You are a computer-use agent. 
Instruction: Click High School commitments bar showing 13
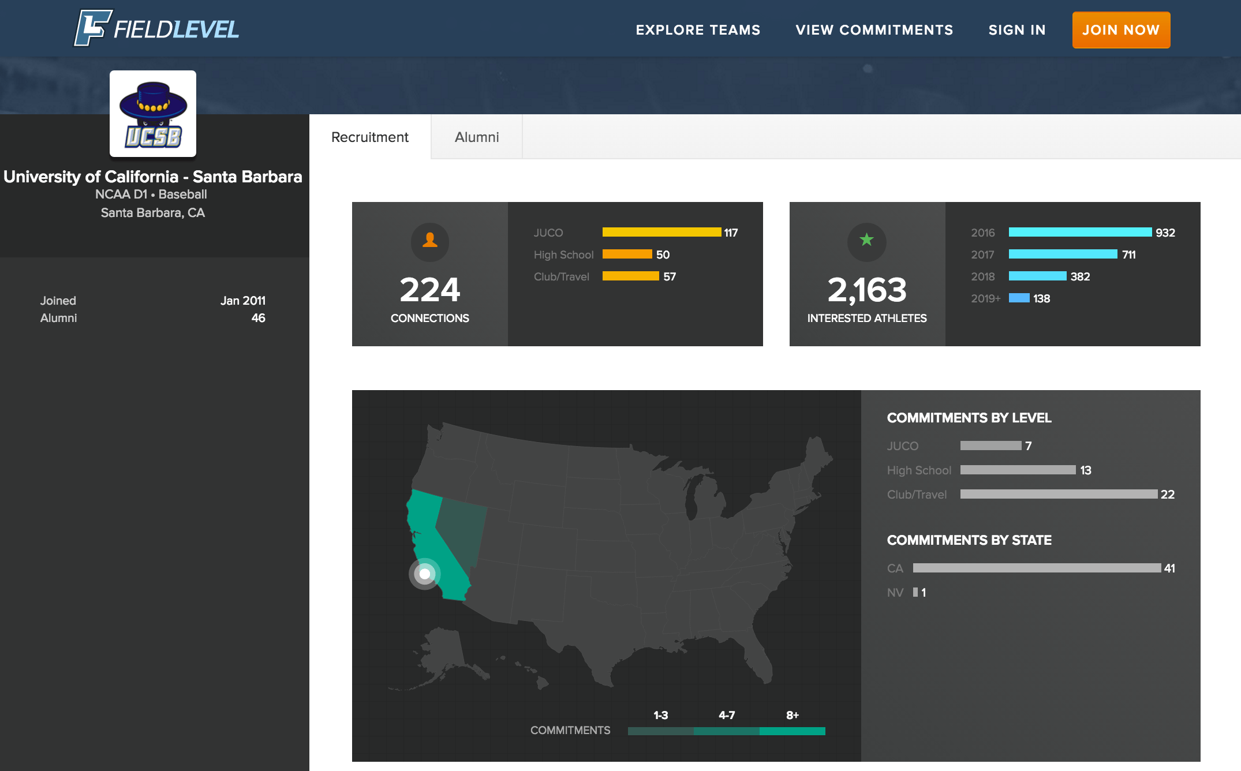click(1018, 470)
